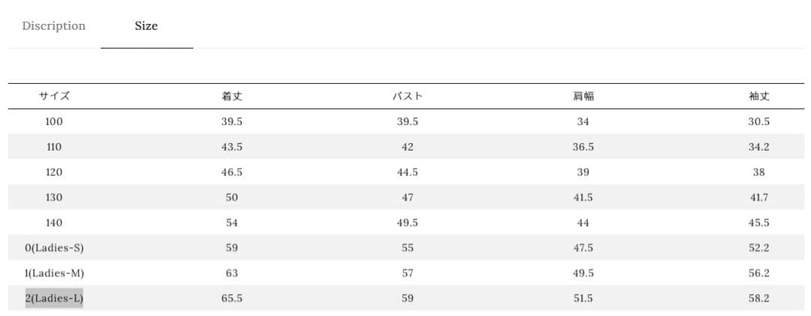Click the バスト column header

[407, 97]
